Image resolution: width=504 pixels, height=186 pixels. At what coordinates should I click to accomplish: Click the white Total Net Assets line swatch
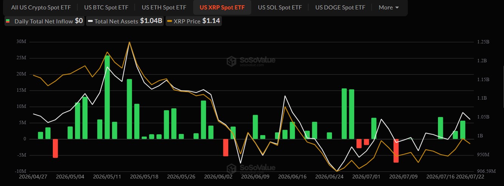point(90,22)
